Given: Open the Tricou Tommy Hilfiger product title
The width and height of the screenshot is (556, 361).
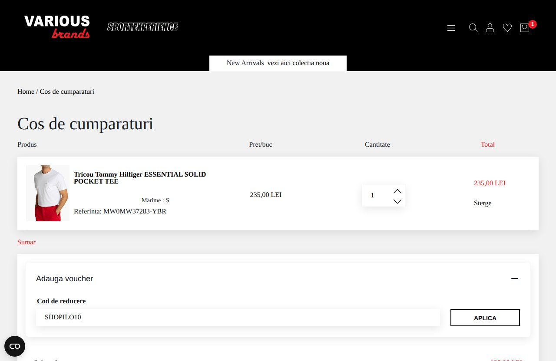Looking at the screenshot, I should pos(140,178).
